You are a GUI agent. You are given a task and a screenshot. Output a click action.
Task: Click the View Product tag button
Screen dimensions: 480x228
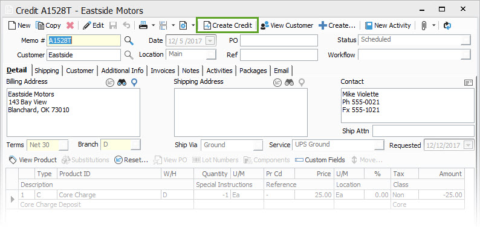pyautogui.click(x=33, y=160)
